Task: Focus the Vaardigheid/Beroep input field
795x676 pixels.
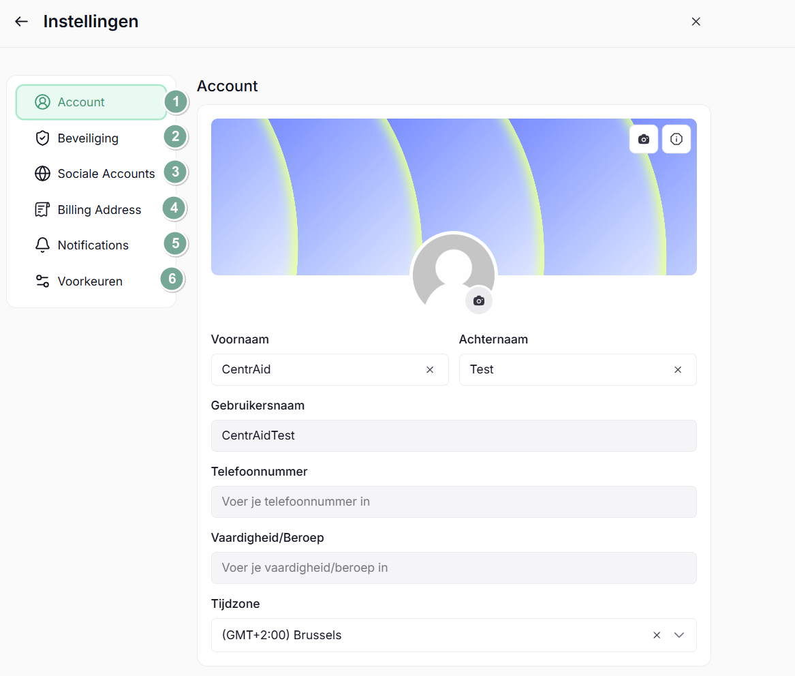Action: pos(454,568)
